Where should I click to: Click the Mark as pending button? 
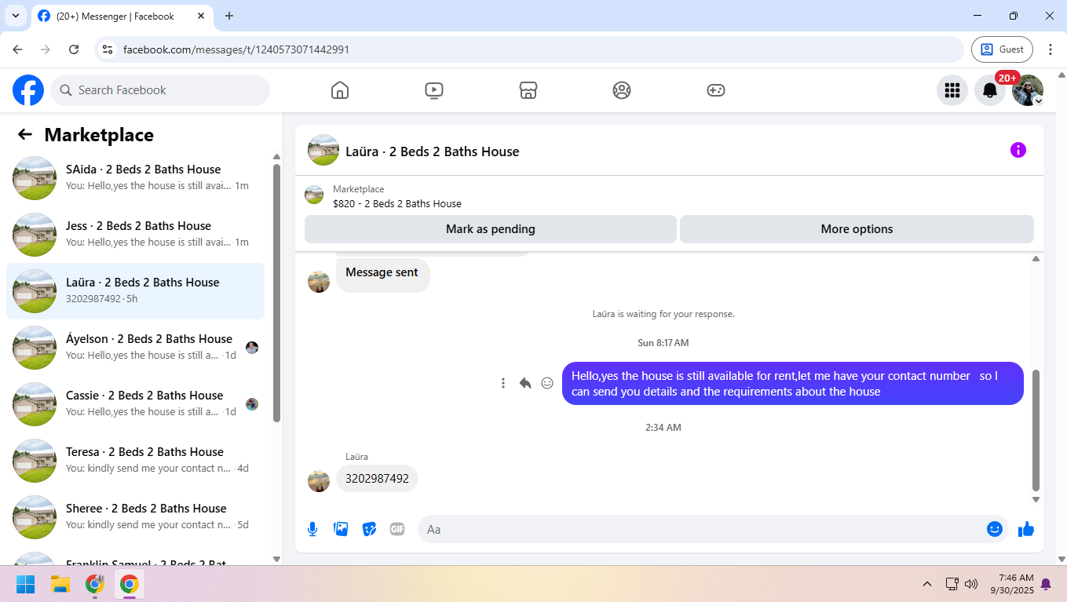coord(491,229)
